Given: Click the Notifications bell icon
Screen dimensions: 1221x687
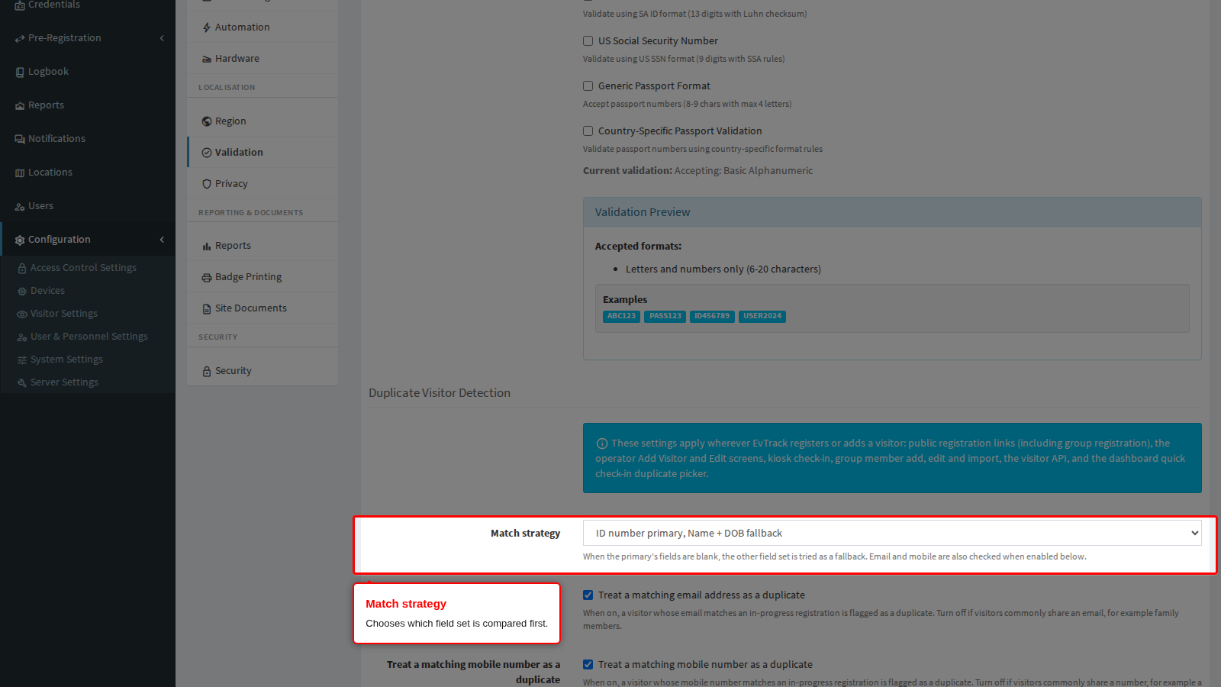Looking at the screenshot, I should (x=20, y=139).
